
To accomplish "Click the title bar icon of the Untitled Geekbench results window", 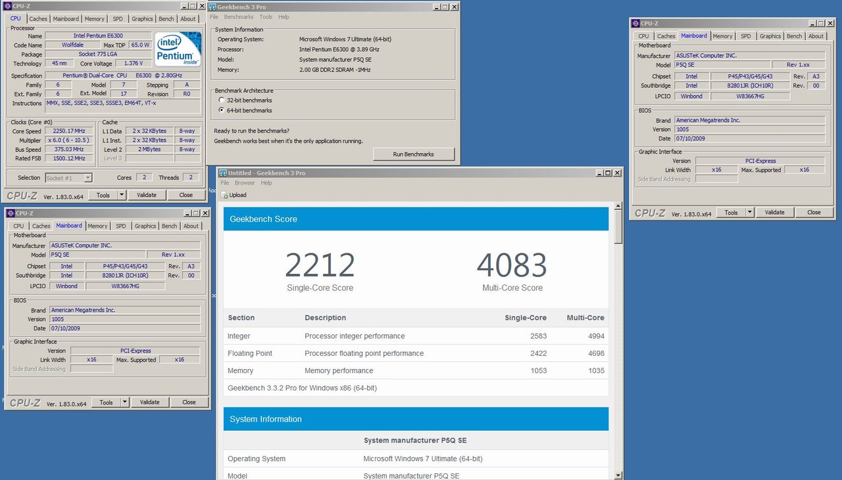I will click(223, 173).
